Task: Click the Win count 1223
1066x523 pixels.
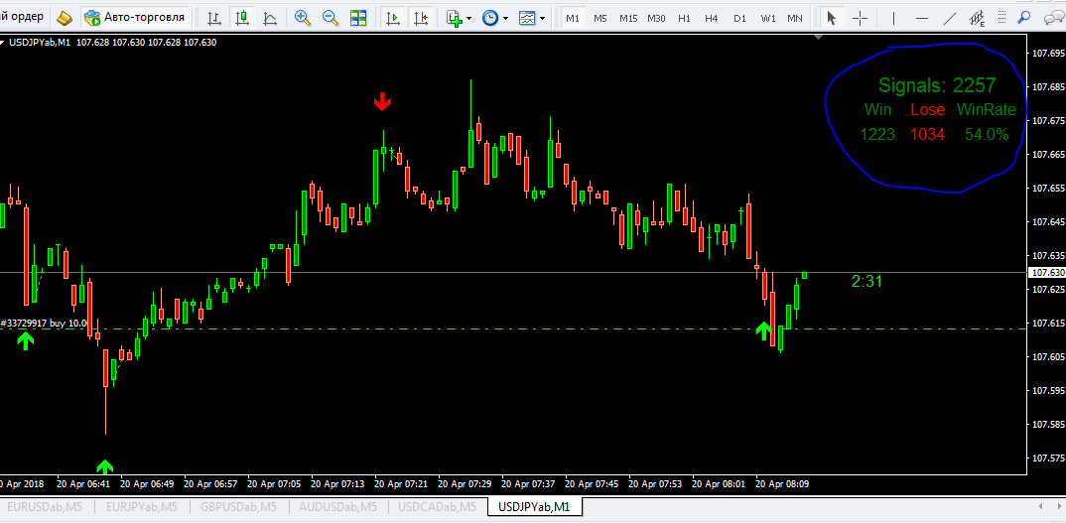Action: [877, 134]
